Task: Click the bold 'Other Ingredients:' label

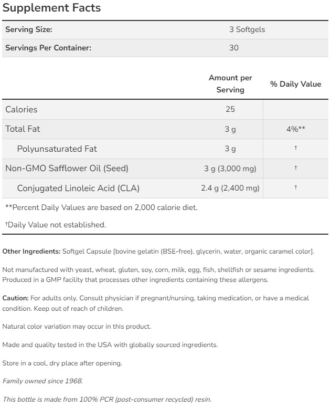Action: click(31, 251)
